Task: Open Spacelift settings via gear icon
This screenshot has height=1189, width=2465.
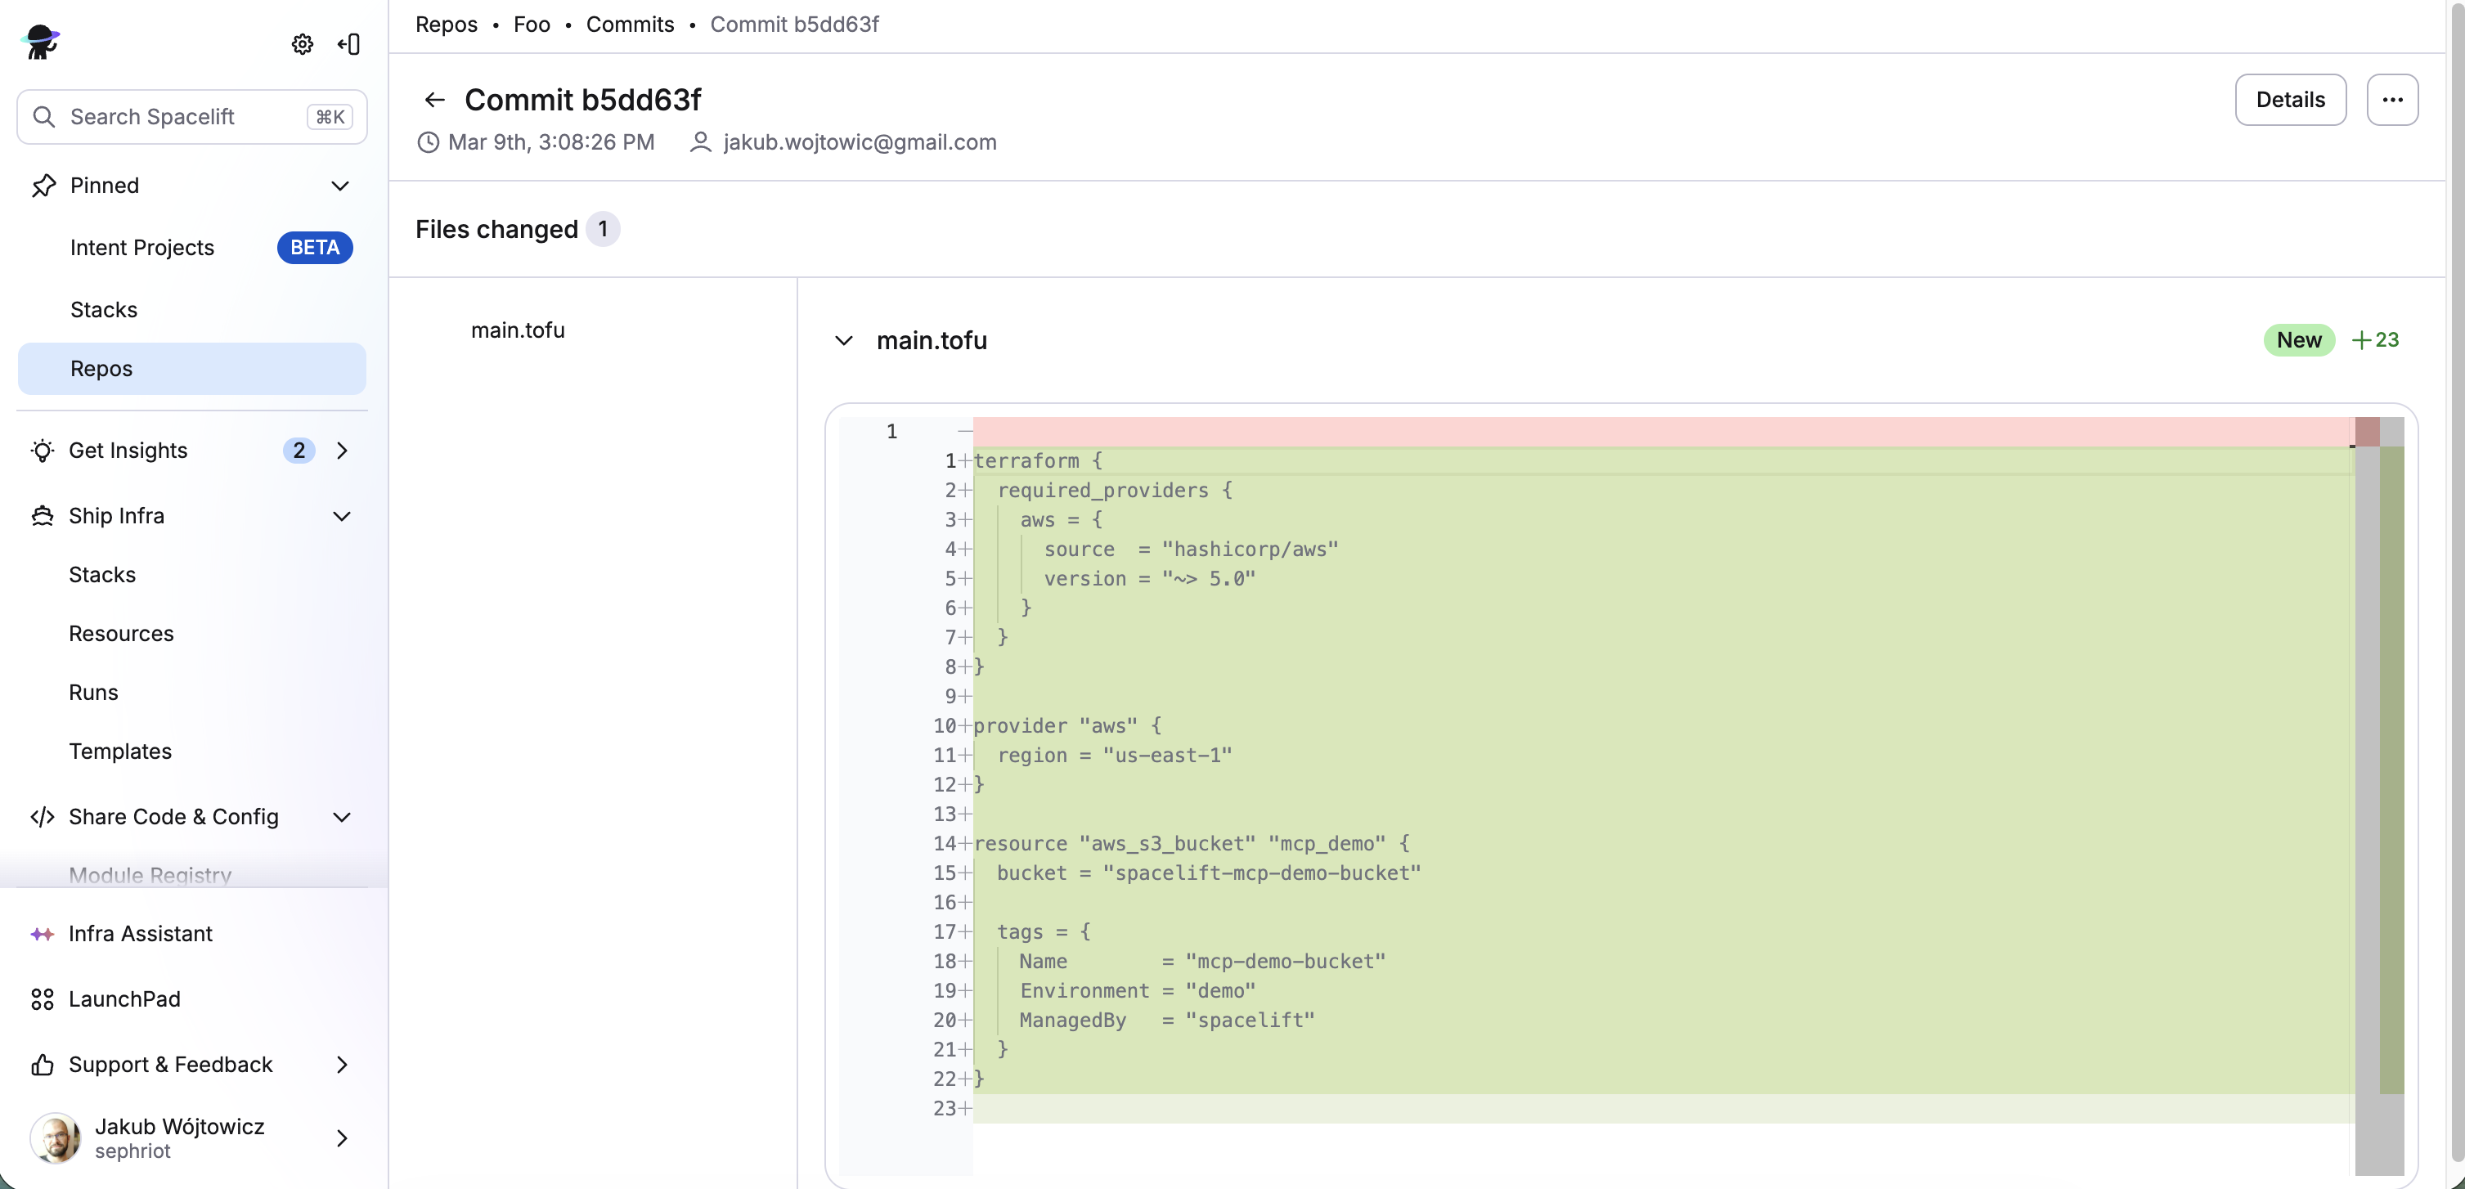Action: coord(302,43)
